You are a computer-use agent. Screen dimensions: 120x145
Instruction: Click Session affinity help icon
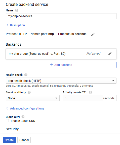29,92
